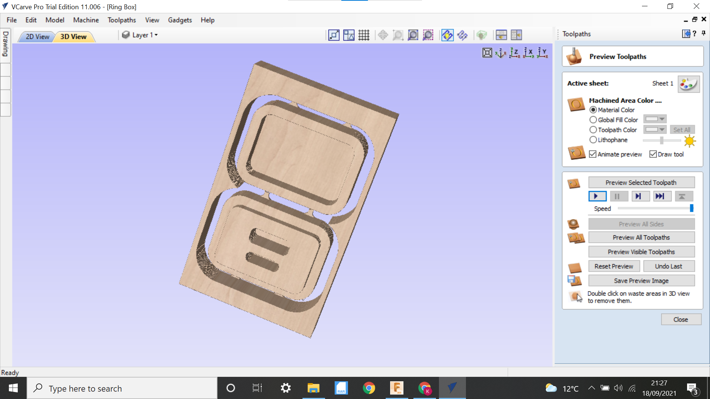Open Toolpath Color picker dropdown
The image size is (710, 399).
(655, 129)
